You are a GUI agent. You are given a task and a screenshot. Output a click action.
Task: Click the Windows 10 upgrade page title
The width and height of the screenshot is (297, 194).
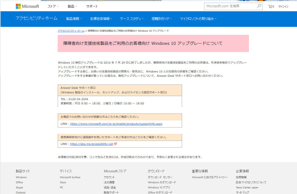click(143, 43)
